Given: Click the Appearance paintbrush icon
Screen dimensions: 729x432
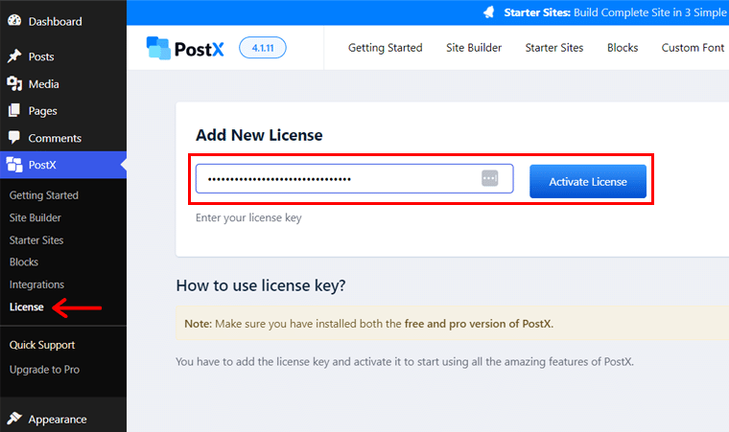Looking at the screenshot, I should point(14,419).
